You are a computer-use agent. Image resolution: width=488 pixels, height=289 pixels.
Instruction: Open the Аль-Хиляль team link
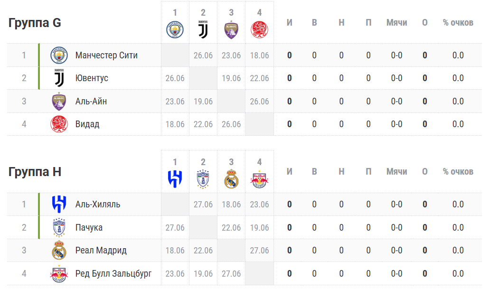coord(98,205)
